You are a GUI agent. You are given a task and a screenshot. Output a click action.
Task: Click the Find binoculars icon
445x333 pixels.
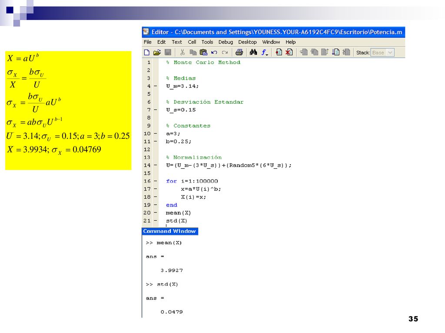coord(253,52)
